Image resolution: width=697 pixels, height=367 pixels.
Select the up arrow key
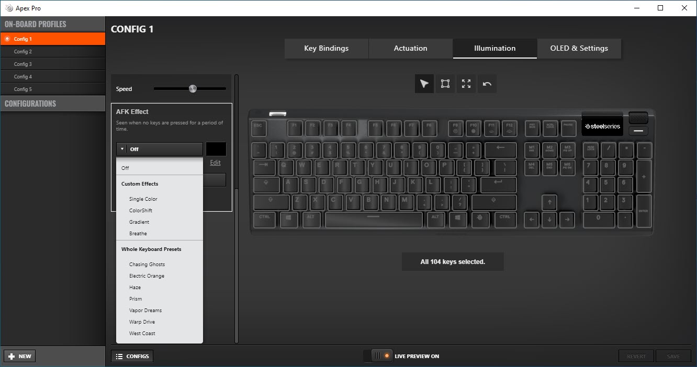click(549, 202)
